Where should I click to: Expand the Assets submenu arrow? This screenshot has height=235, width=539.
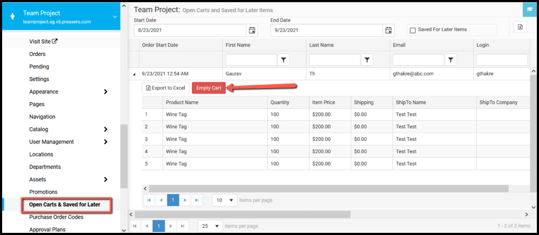click(x=105, y=179)
